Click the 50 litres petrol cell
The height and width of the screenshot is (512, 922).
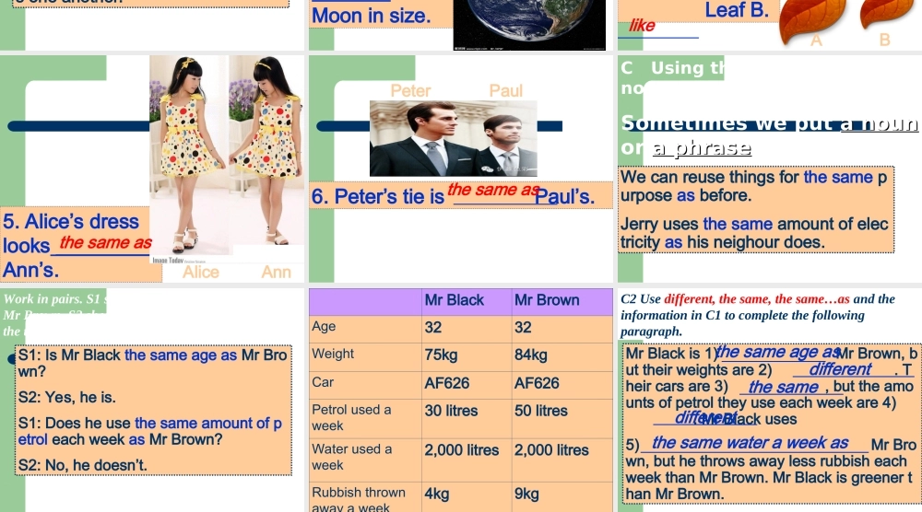(x=540, y=411)
